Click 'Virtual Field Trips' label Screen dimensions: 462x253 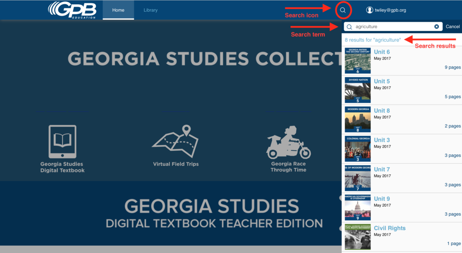[x=176, y=164]
